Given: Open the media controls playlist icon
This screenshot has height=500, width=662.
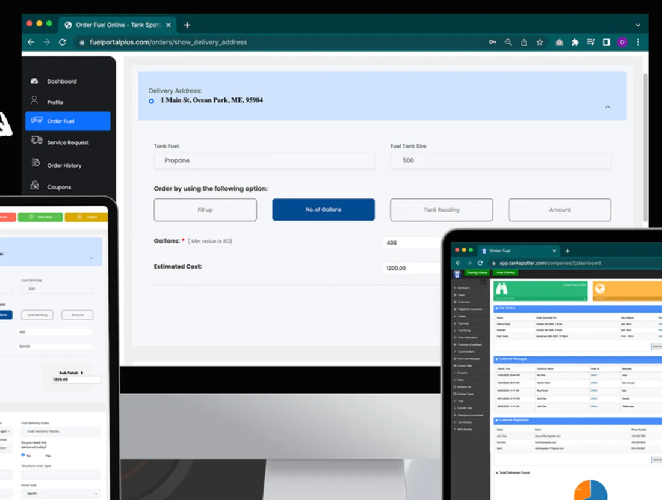Looking at the screenshot, I should coord(590,42).
